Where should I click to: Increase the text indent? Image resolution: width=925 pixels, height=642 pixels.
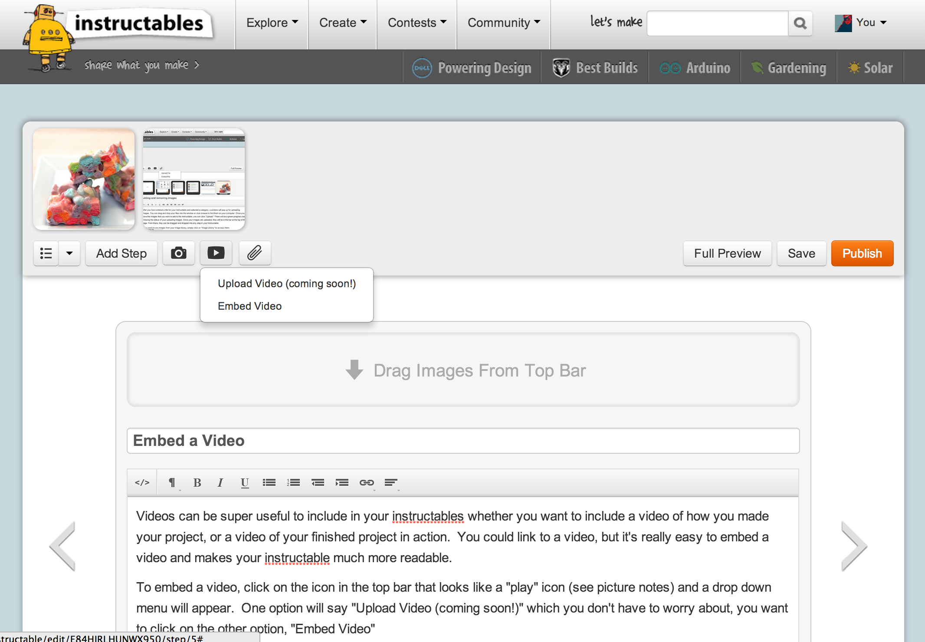click(342, 482)
